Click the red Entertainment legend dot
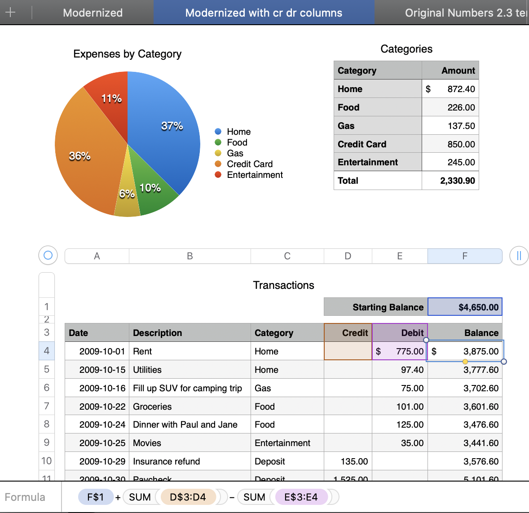The width and height of the screenshot is (529, 513). [218, 175]
